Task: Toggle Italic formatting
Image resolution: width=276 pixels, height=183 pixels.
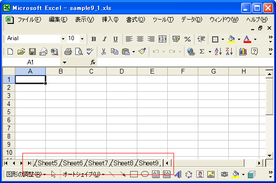Action: (x=104, y=39)
